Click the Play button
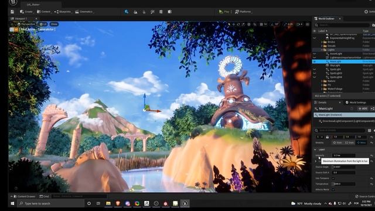 click(x=224, y=12)
